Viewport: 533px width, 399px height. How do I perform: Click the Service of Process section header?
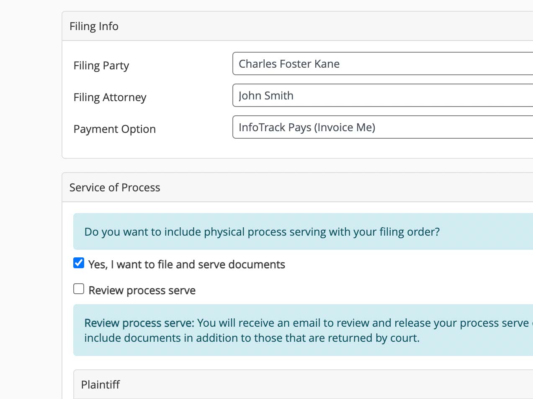pos(115,188)
